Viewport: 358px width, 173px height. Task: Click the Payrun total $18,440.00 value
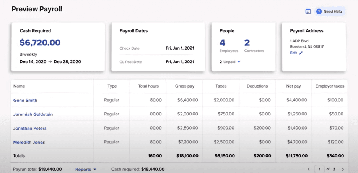50,169
